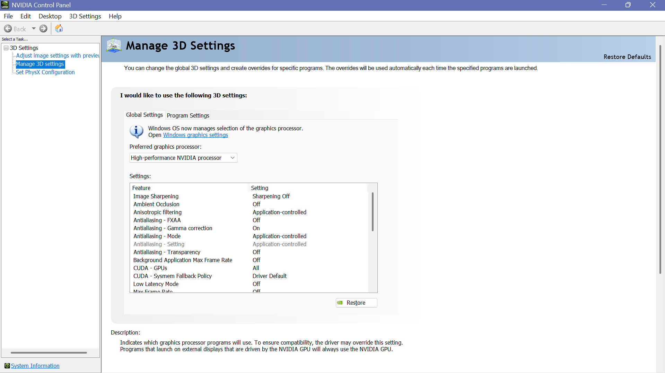Open the 3D Settings menu
Screen dimensions: 665x373
click(85, 16)
